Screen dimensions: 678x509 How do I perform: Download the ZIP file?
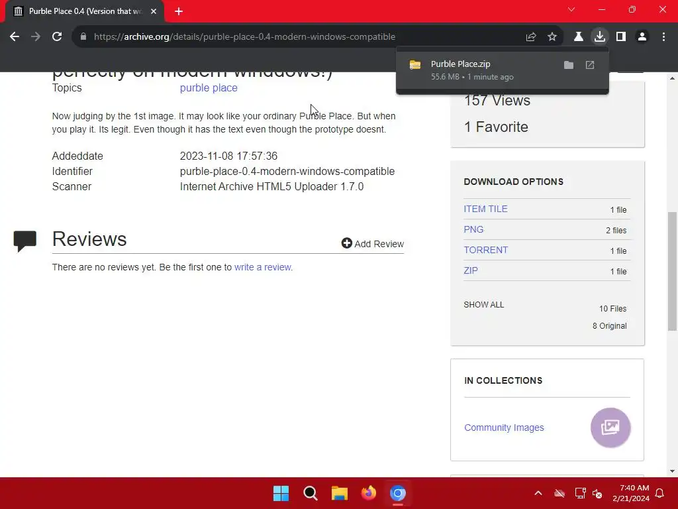click(x=471, y=270)
